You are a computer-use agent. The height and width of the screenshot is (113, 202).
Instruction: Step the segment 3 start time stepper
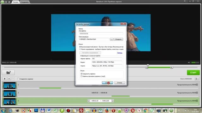(x=89, y=101)
